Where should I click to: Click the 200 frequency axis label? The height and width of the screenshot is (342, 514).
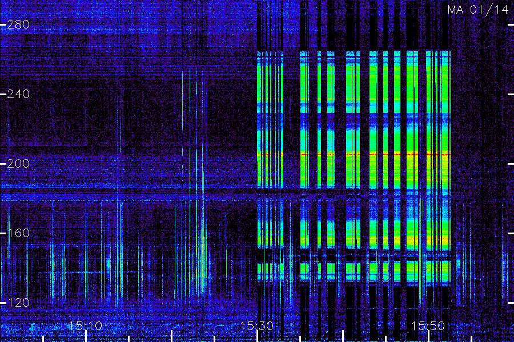coord(18,164)
